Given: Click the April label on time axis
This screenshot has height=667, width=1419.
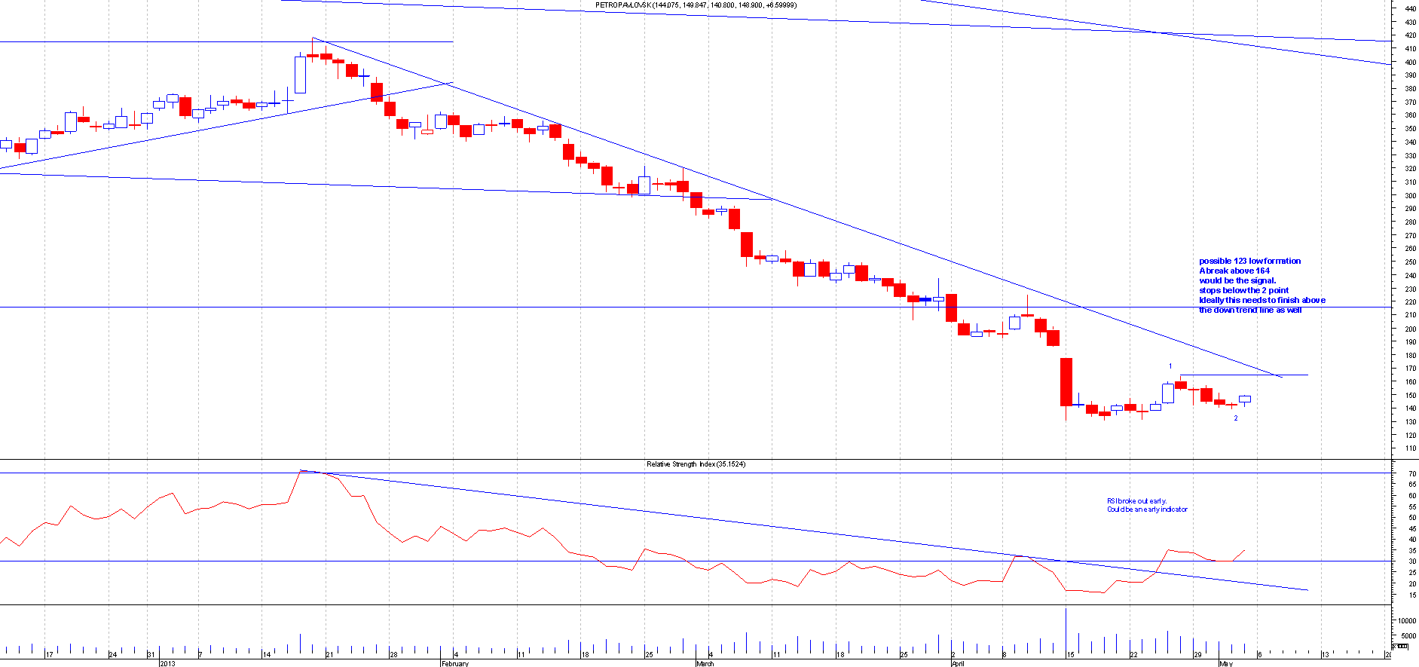Looking at the screenshot, I should [958, 663].
